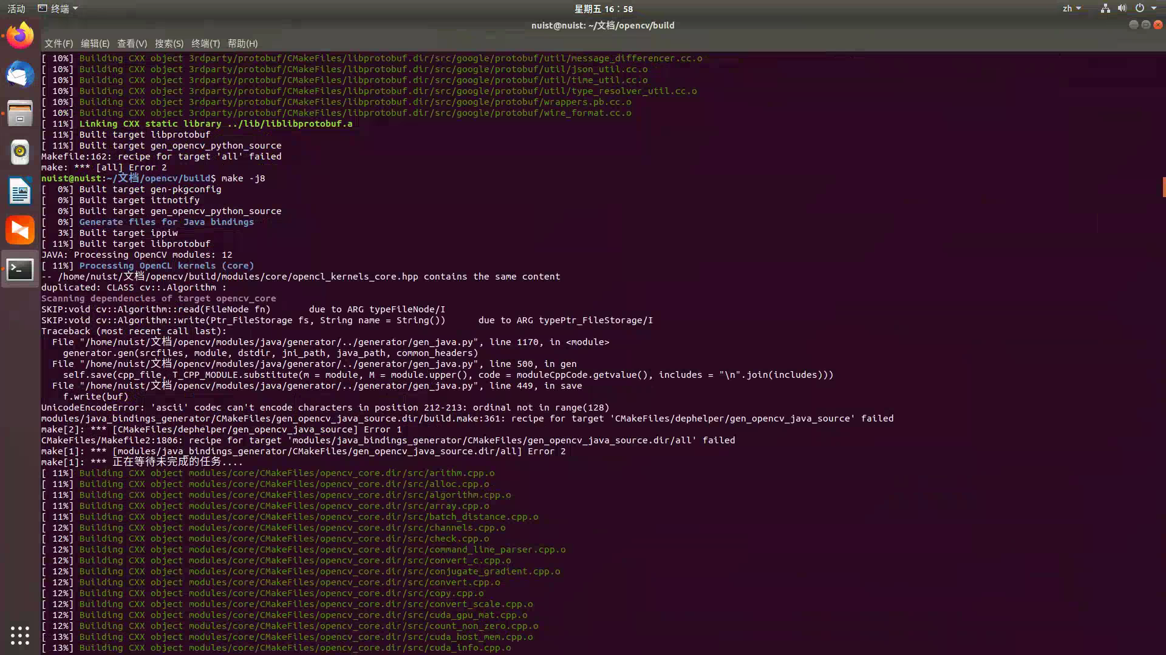
Task: Click 'Processing OpenCL kernels (core)' line
Action: (148, 266)
